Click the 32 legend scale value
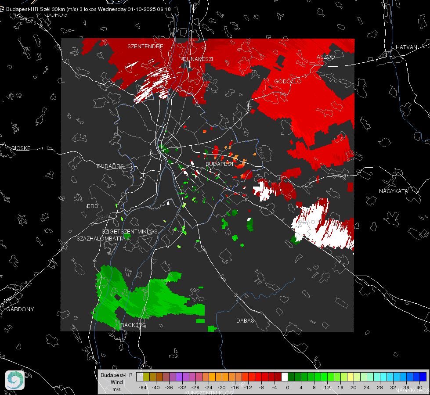This screenshot has height=395, width=430. click(x=393, y=388)
